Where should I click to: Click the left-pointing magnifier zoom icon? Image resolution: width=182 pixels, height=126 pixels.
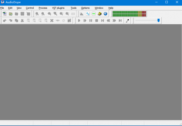49,14
